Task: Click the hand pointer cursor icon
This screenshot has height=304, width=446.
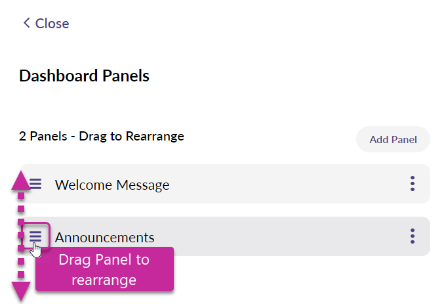Action: click(37, 251)
